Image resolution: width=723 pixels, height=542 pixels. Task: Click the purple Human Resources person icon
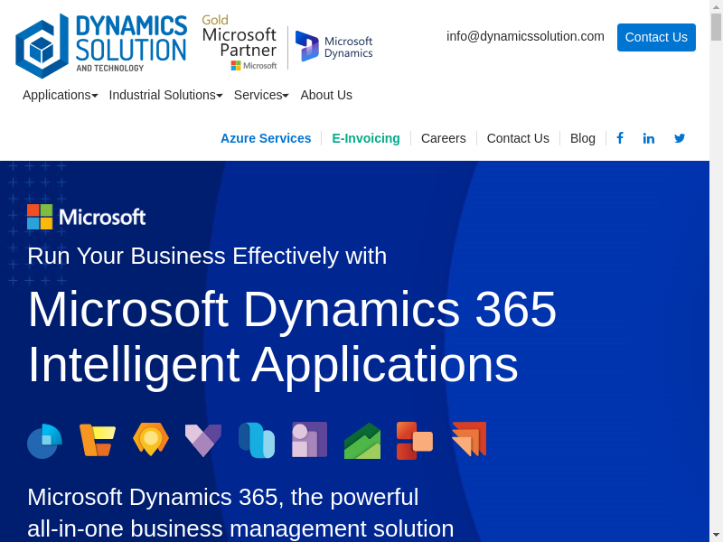pyautogui.click(x=309, y=440)
